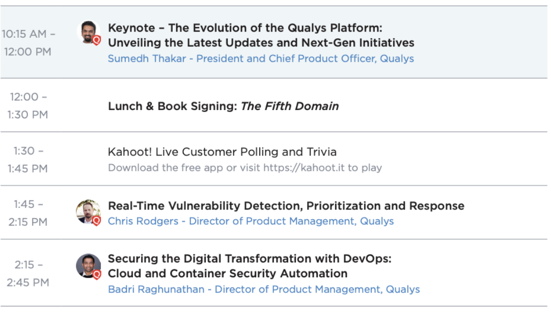551x314 pixels.
Task: Open Securing the Digital Transformation with DevOps session
Action: [x=250, y=266]
